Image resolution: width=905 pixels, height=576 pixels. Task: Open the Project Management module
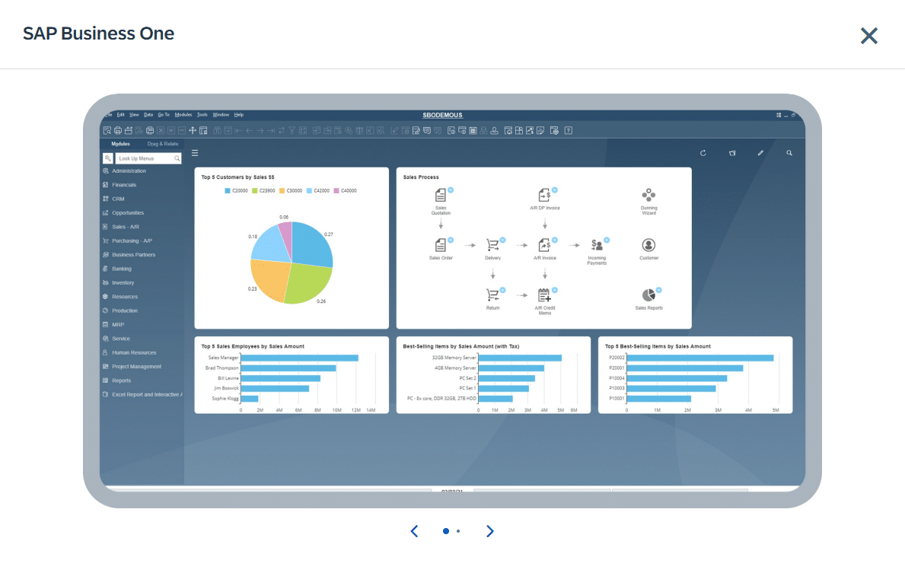pyautogui.click(x=132, y=367)
